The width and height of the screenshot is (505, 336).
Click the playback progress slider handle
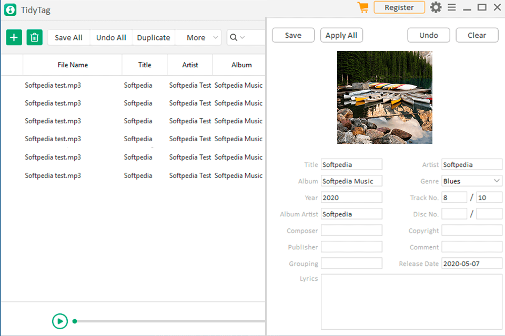[75, 321]
